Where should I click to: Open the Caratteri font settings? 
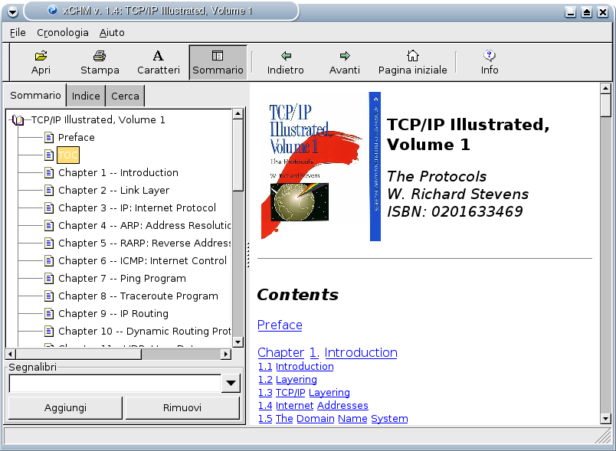click(x=158, y=62)
